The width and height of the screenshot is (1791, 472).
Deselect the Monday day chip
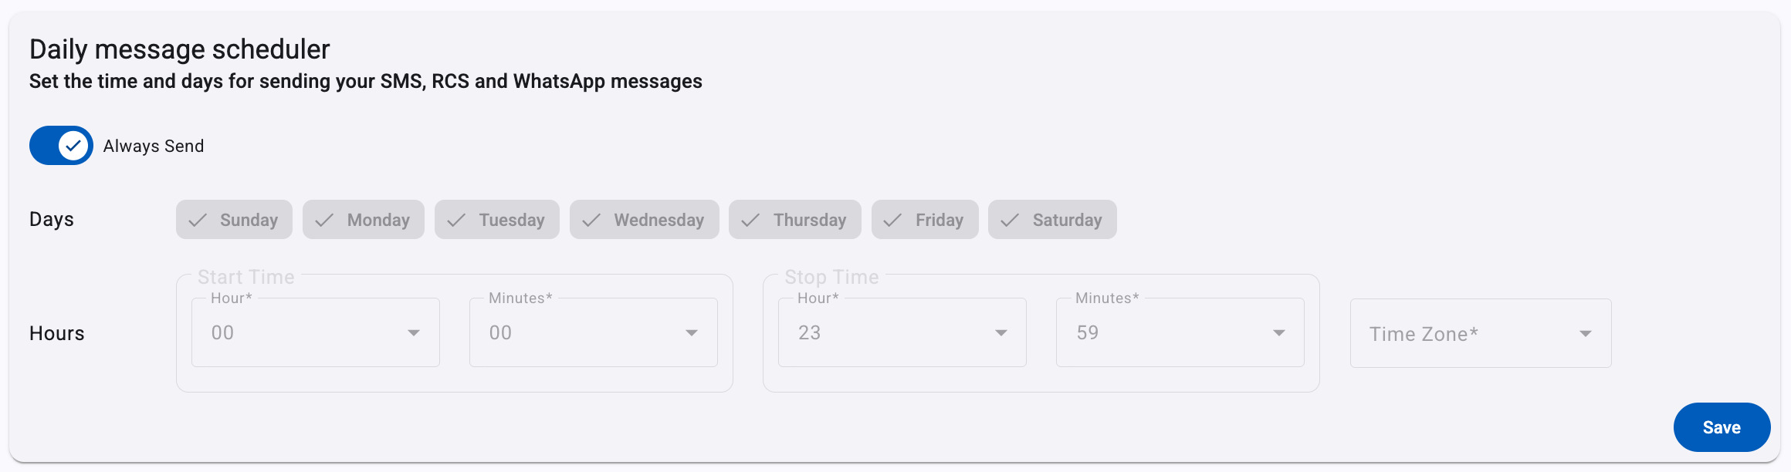364,220
